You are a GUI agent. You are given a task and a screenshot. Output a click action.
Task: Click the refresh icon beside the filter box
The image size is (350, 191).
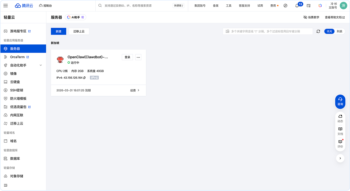point(318,31)
